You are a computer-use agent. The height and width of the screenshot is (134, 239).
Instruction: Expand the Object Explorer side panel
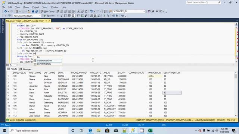[x=3, y=26]
